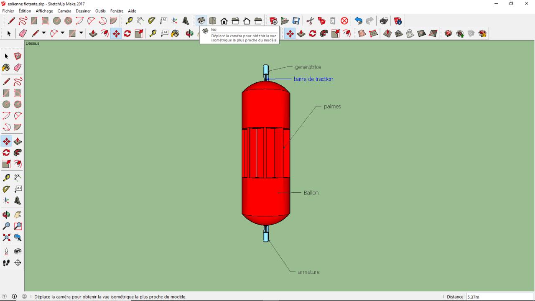
Task: Select the Zoom Window tool
Action: [x=18, y=226]
